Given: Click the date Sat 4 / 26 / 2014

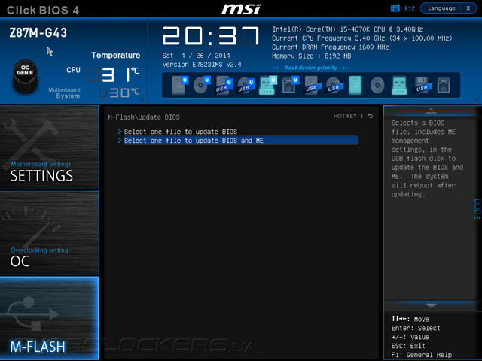Looking at the screenshot, I should click(x=196, y=56).
